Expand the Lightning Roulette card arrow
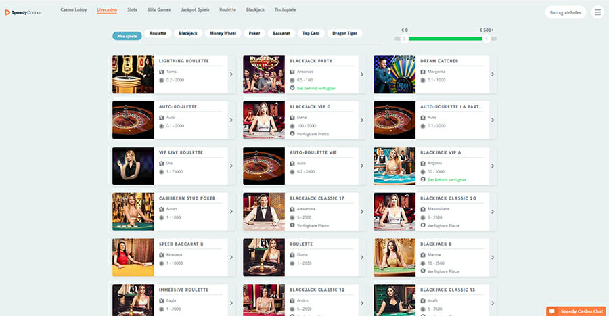609x316 pixels. tap(231, 74)
